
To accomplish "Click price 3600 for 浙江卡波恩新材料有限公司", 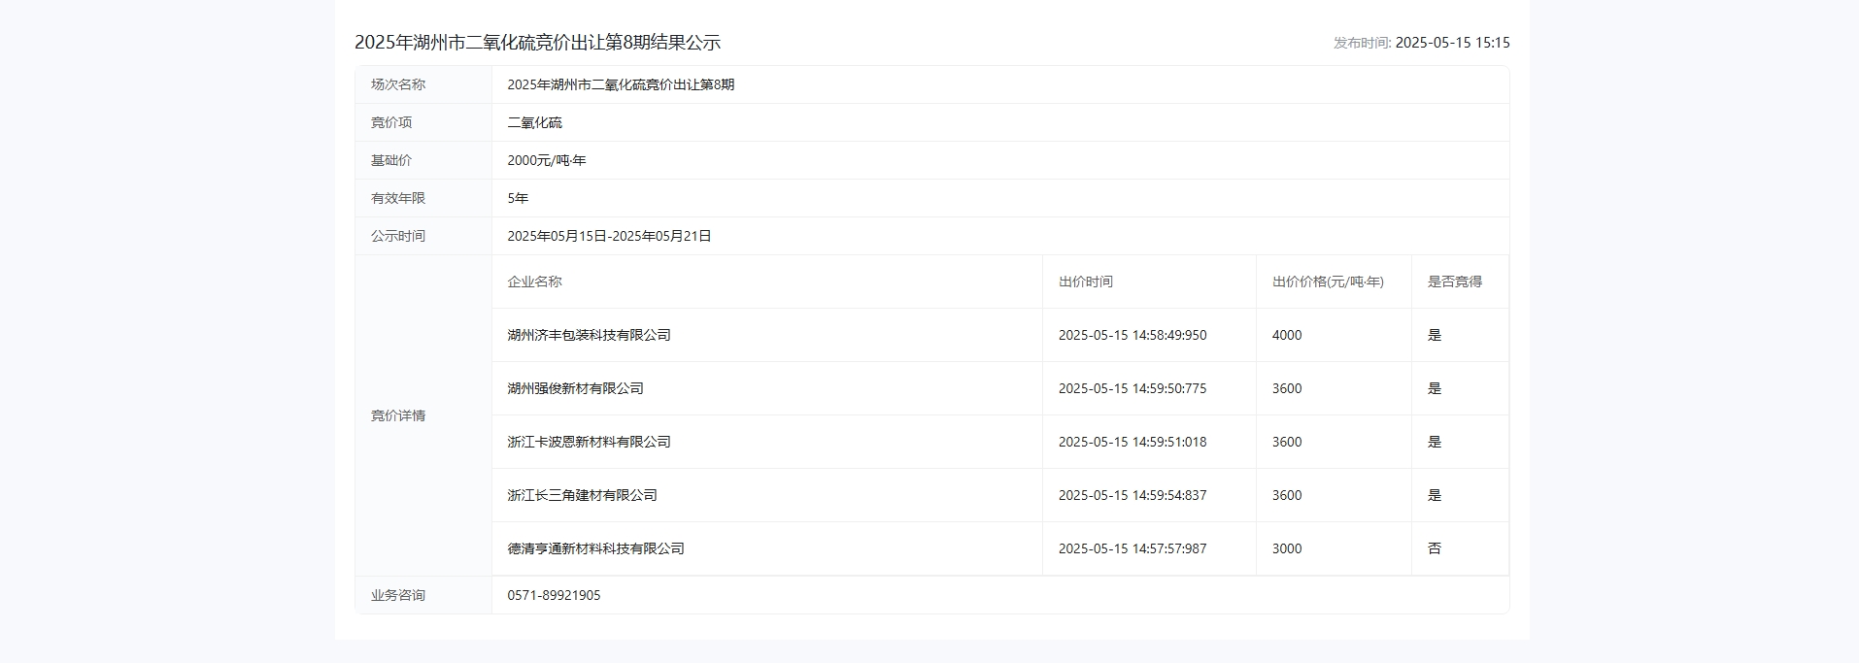I will pyautogui.click(x=1287, y=442).
